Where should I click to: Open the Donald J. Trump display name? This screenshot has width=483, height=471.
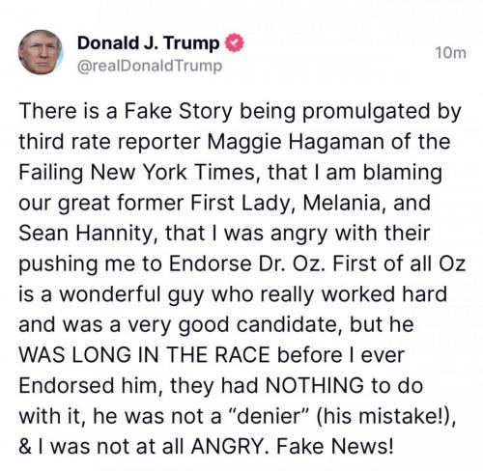pyautogui.click(x=149, y=43)
